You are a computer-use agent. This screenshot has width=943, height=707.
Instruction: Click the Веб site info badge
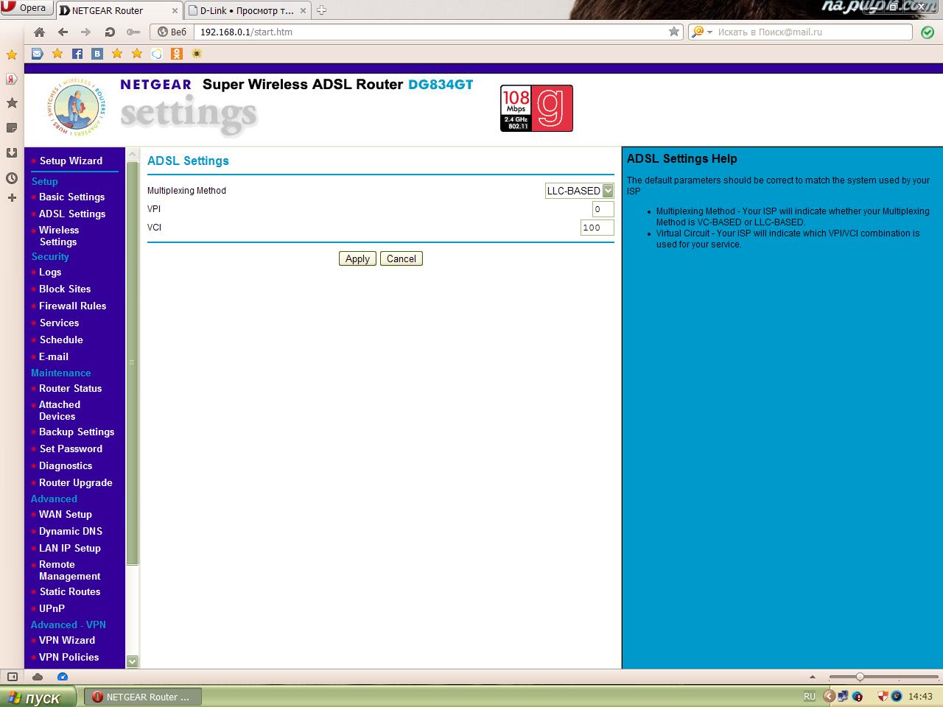coord(172,32)
